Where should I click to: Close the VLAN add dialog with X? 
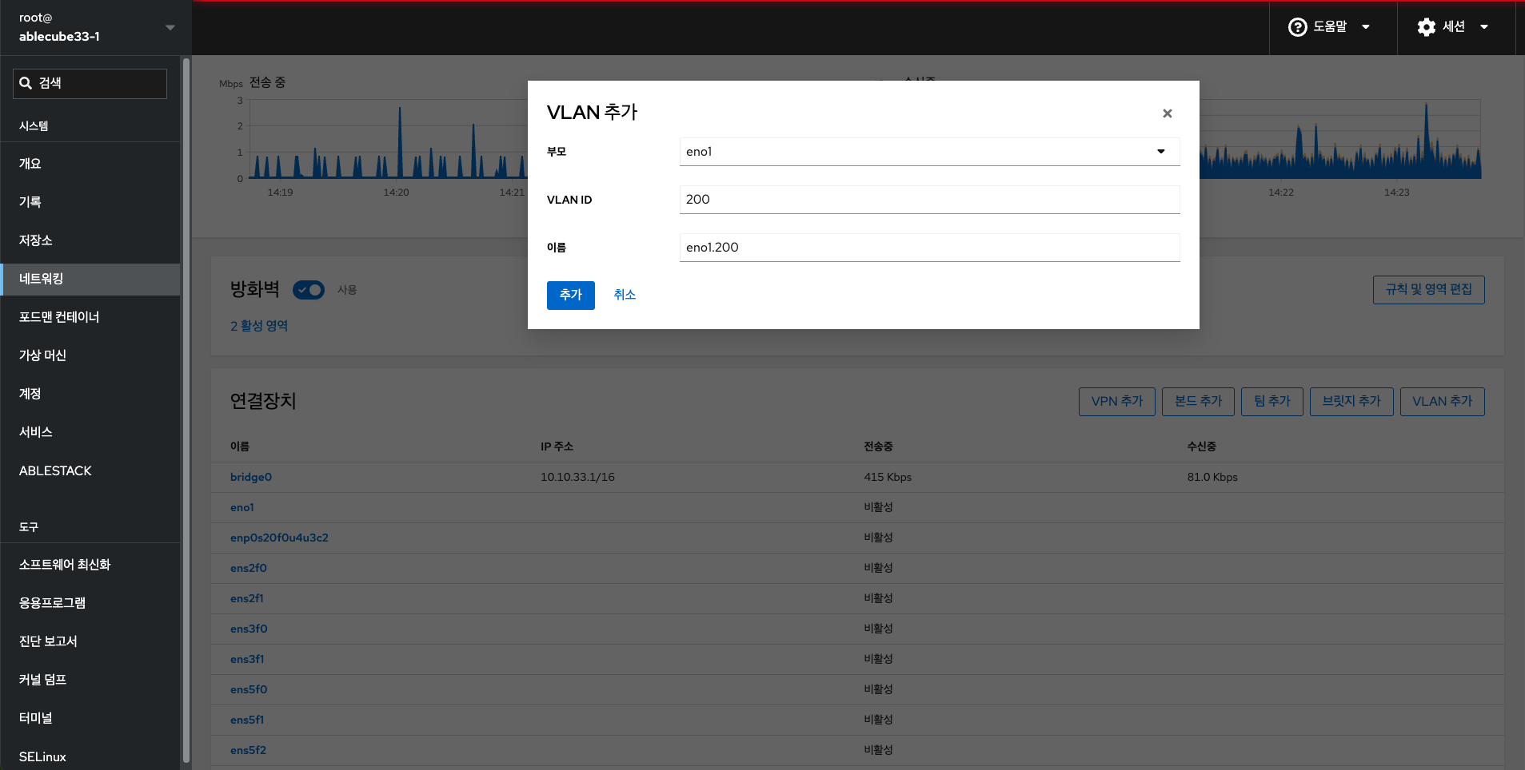1167,113
